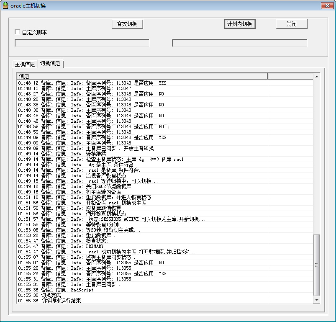Click the log list scroll up arrow
The width and height of the screenshot is (336, 322).
coord(316,77)
